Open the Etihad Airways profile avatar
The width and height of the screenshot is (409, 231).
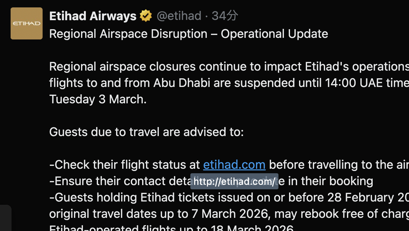(27, 23)
